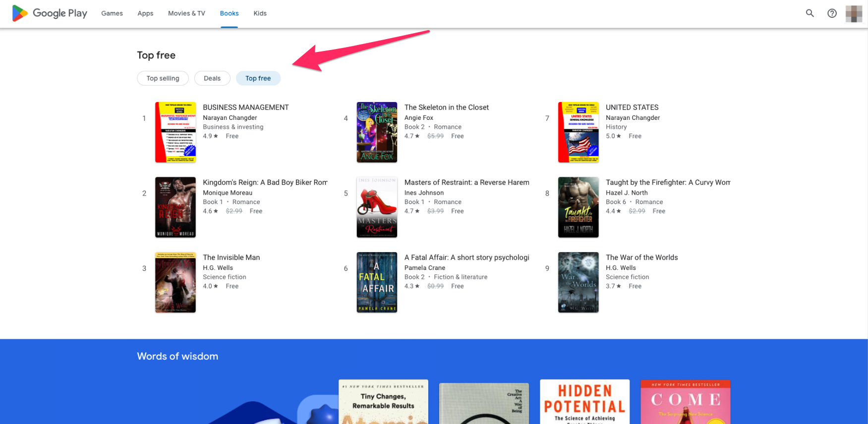Open the Atomic Habits book cover
This screenshot has height=424, width=868.
click(x=383, y=402)
